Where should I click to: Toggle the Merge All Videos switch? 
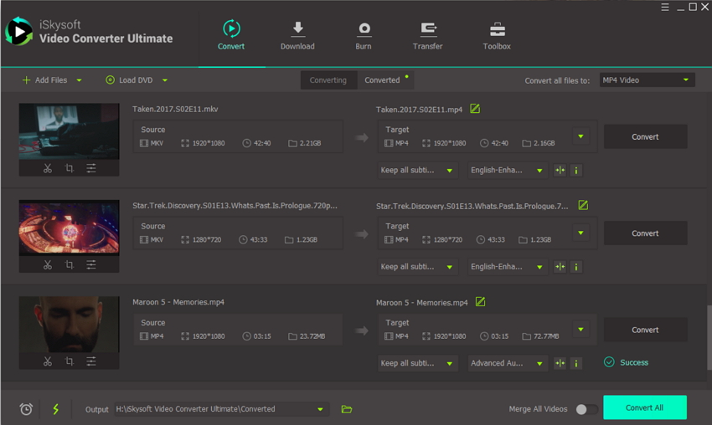tap(587, 409)
